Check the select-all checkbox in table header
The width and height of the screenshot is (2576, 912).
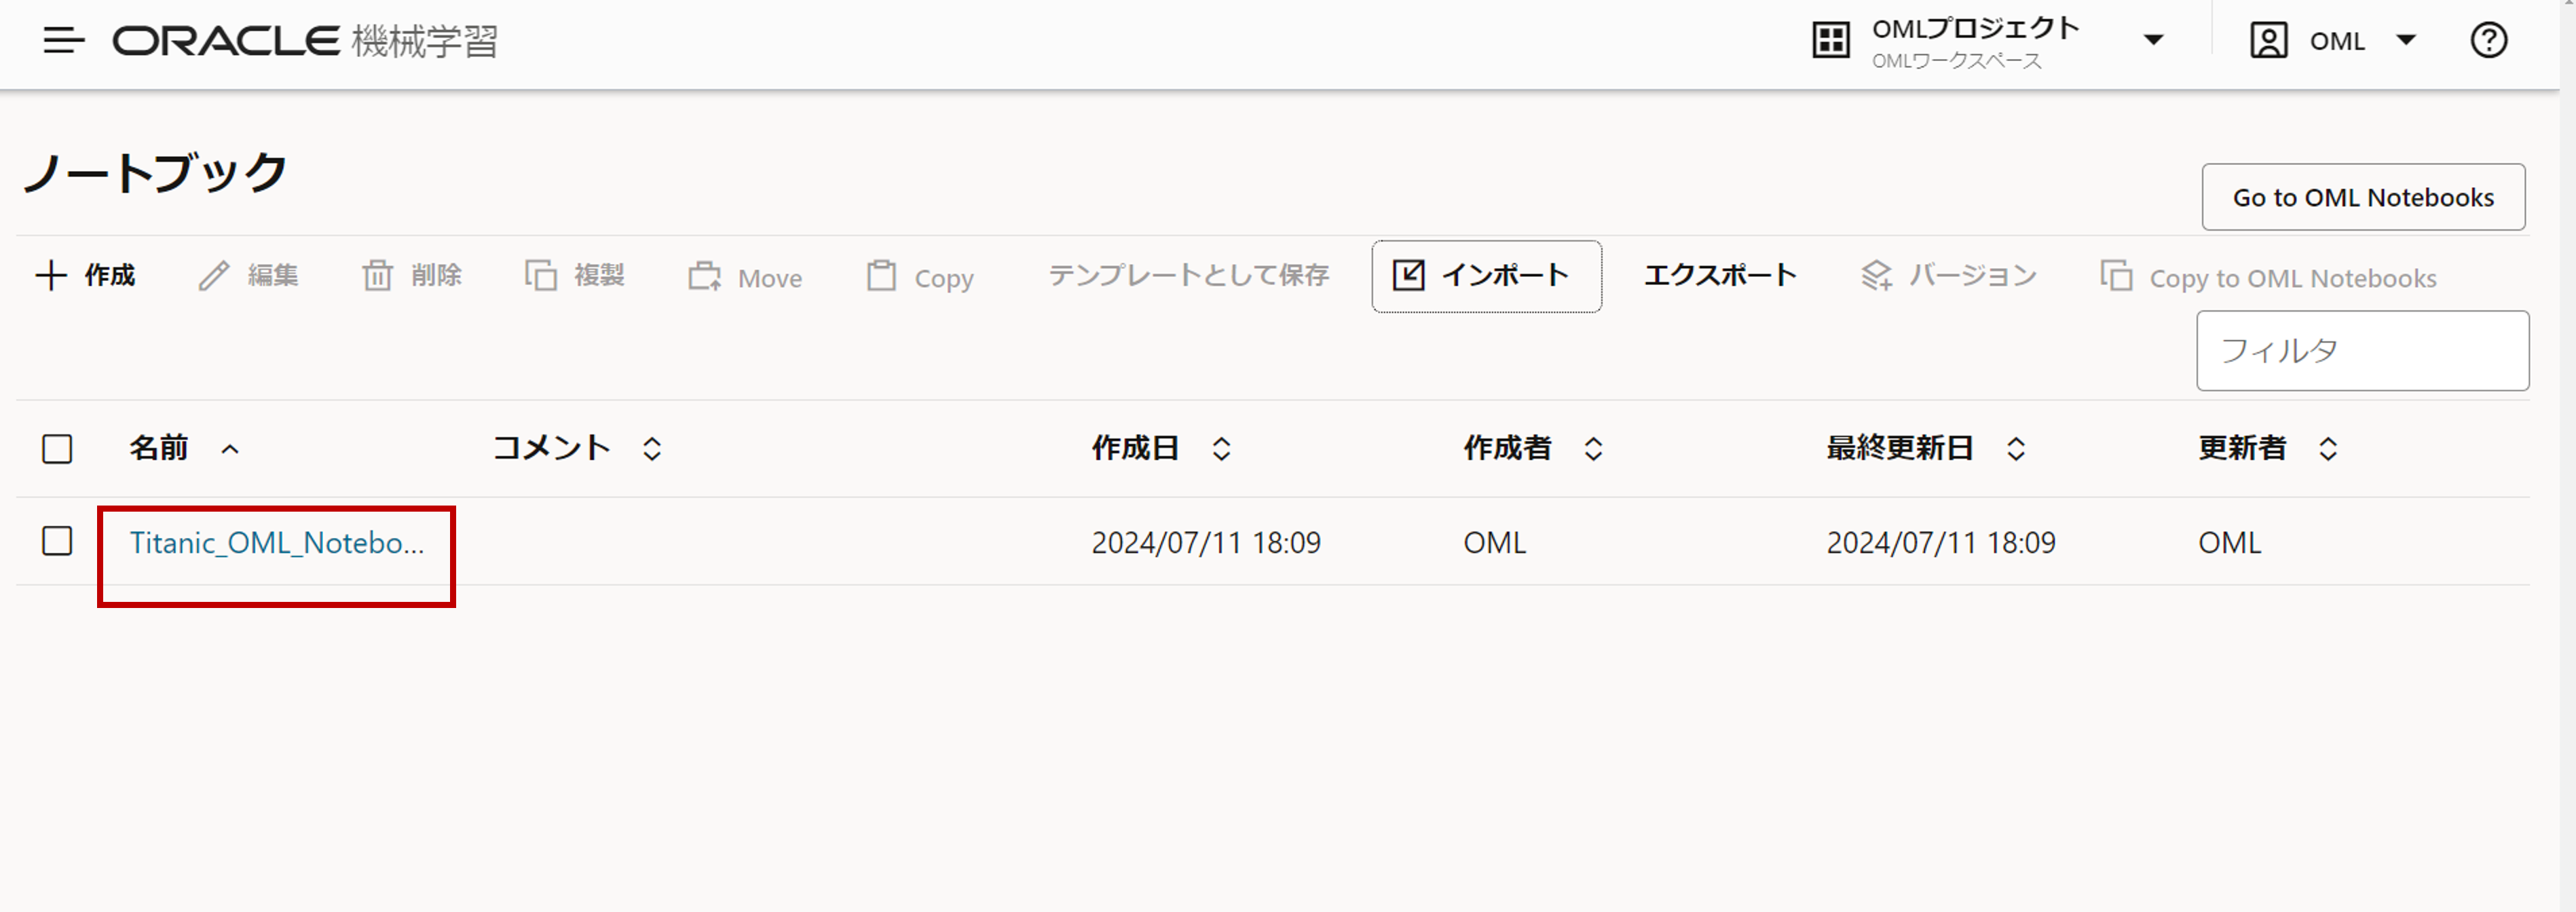coord(57,449)
